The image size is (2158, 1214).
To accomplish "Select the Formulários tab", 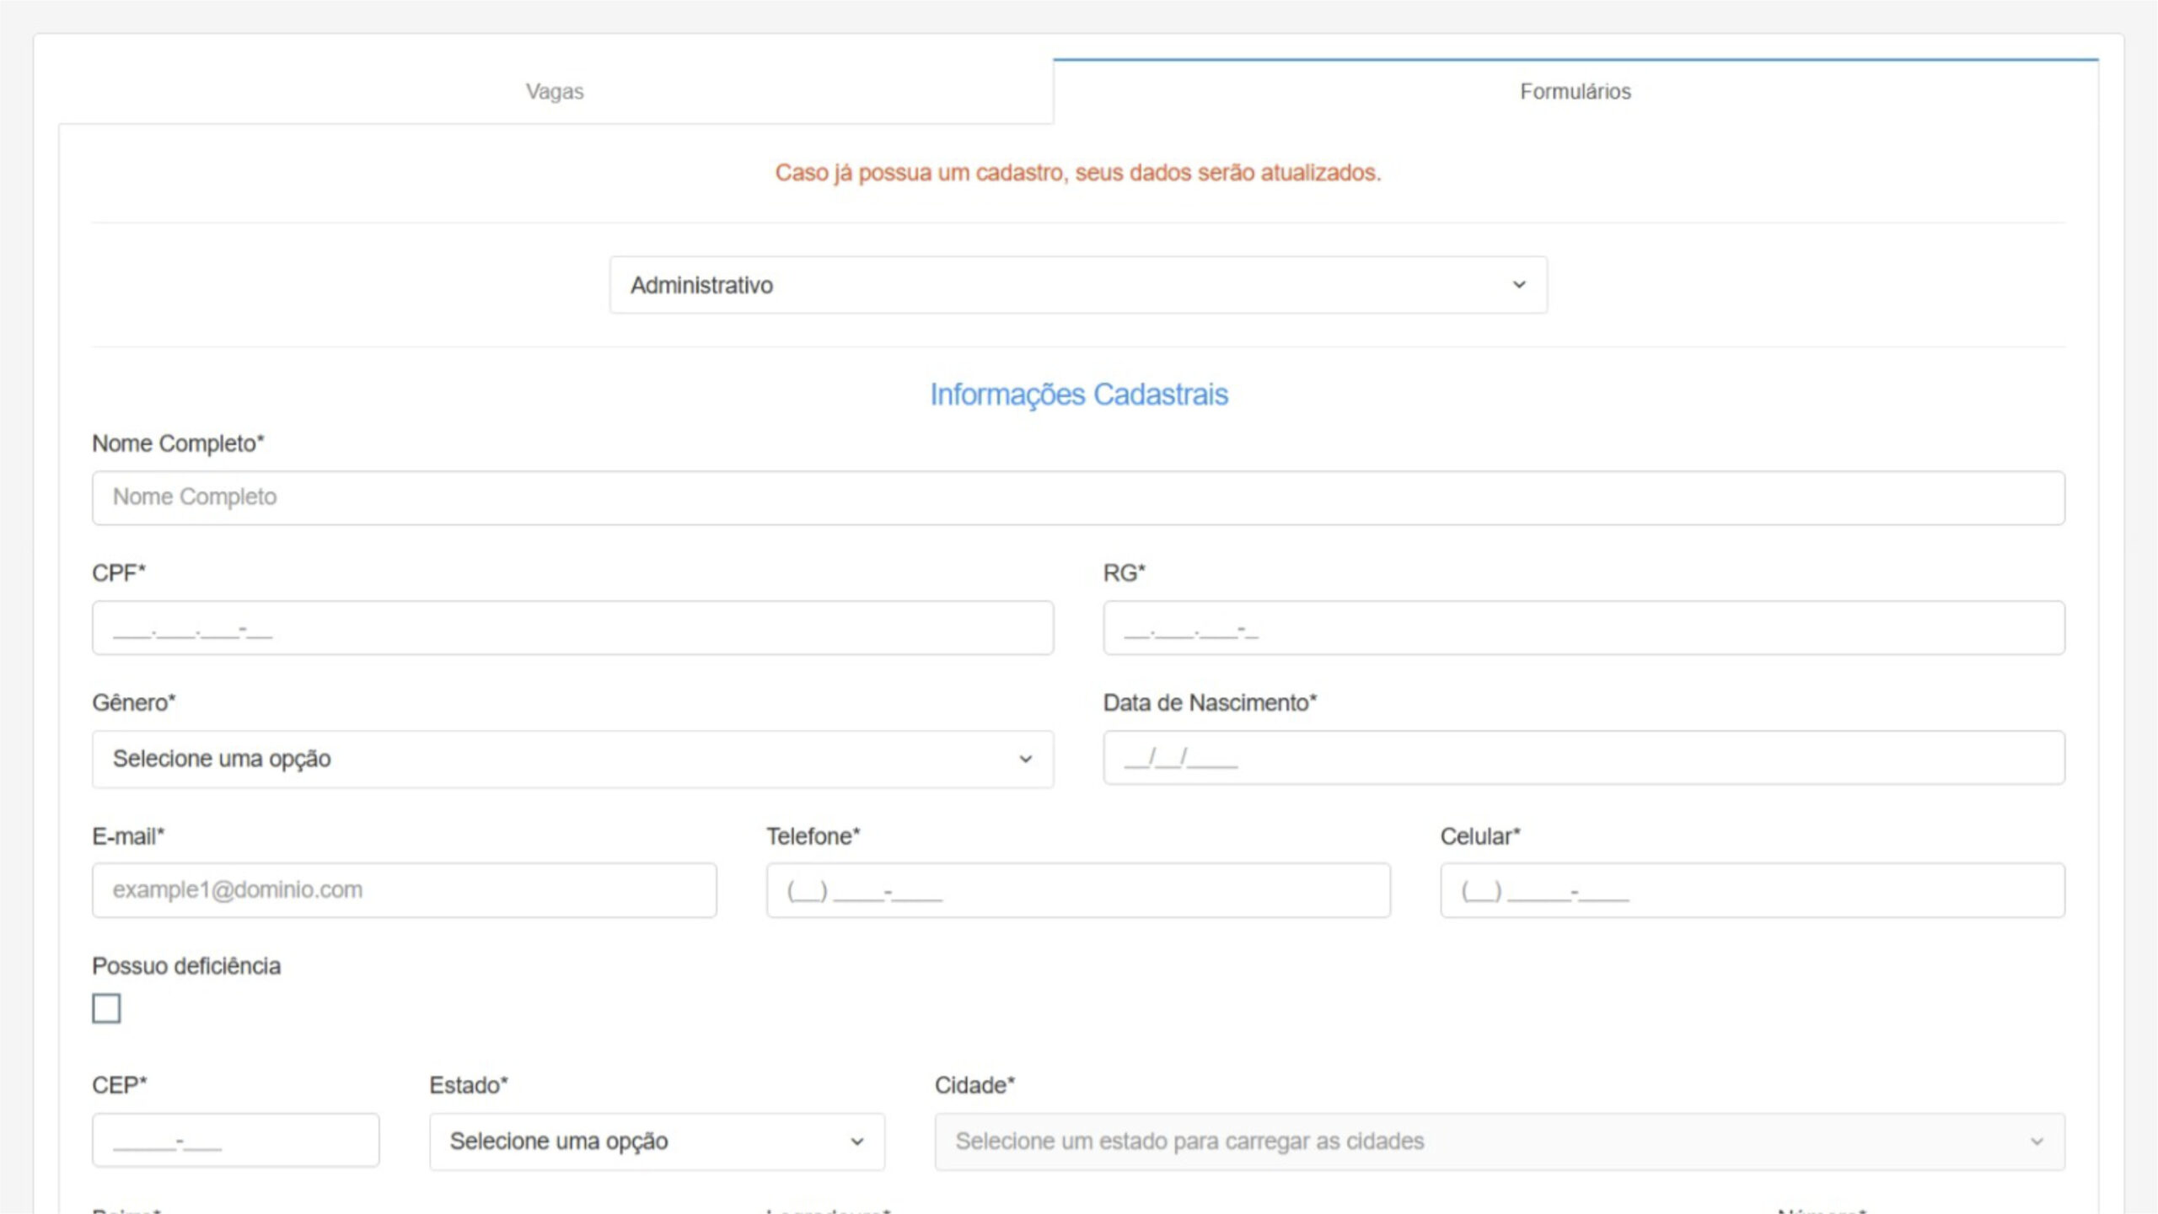I will click(x=1575, y=91).
